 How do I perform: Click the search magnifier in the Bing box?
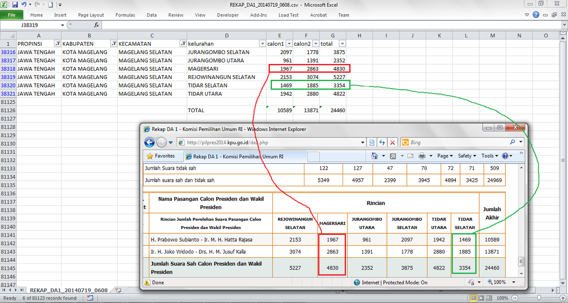click(x=513, y=142)
